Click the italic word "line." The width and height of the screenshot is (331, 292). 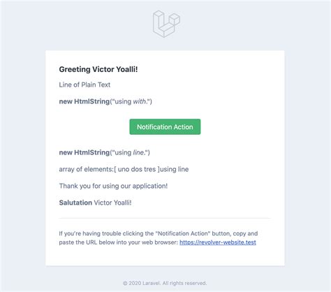(139, 152)
